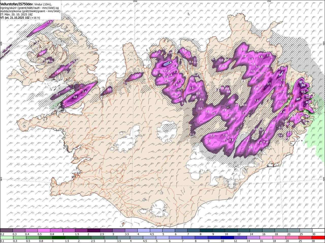Click the Veðurstofan/IS750dev title text
Viewport: 325px width, 243px height.
pyautogui.click(x=16, y=4)
